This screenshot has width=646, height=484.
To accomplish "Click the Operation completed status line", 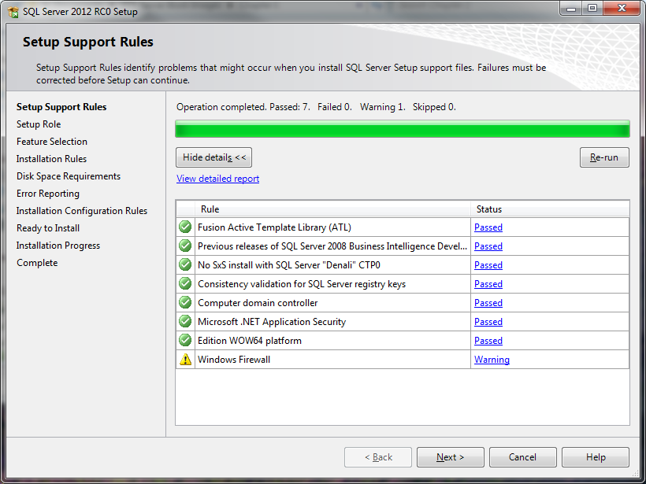I will [x=316, y=107].
